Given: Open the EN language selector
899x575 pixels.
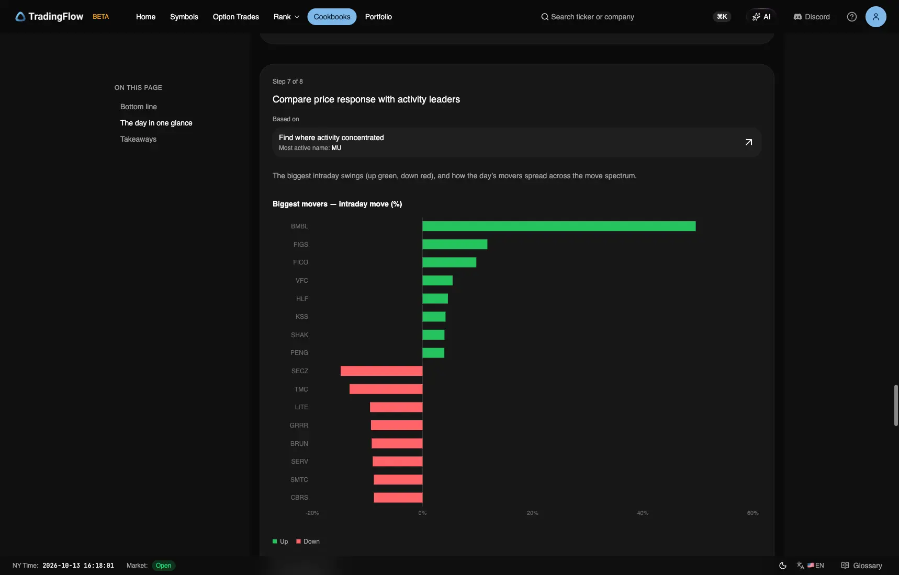Looking at the screenshot, I should (x=810, y=566).
